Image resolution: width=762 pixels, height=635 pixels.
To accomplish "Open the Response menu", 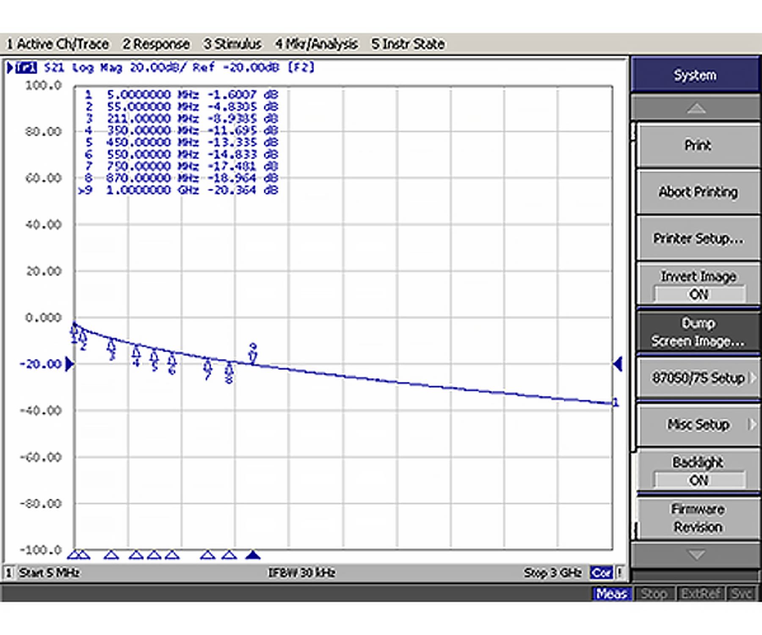I will [156, 44].
